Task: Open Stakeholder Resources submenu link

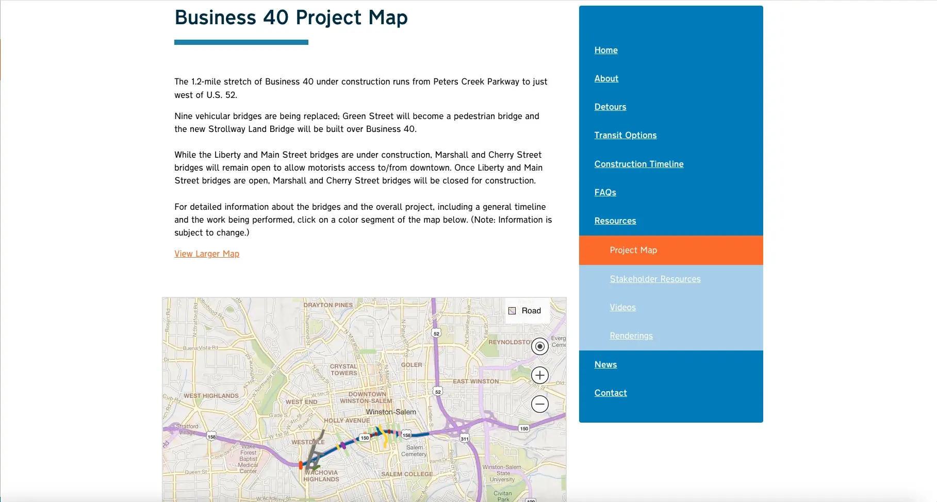Action: pyautogui.click(x=655, y=279)
